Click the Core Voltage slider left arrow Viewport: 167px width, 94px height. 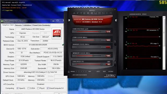pos(75,32)
